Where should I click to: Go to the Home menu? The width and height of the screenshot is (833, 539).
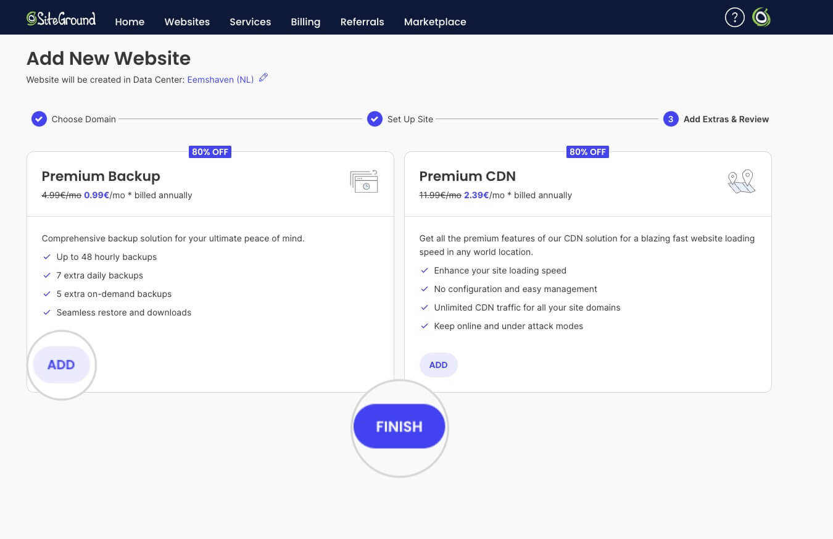130,22
